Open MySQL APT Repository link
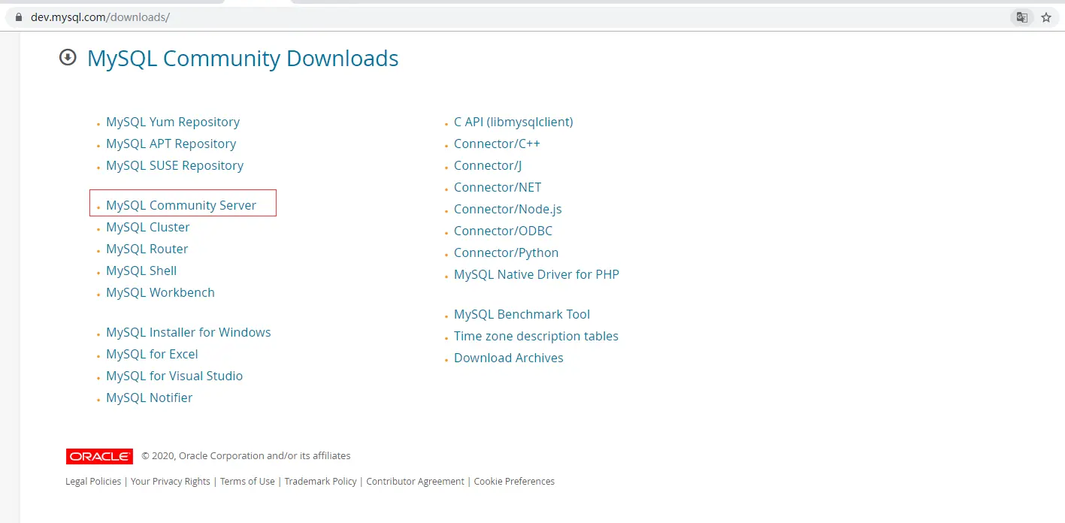1065x523 pixels. click(171, 144)
